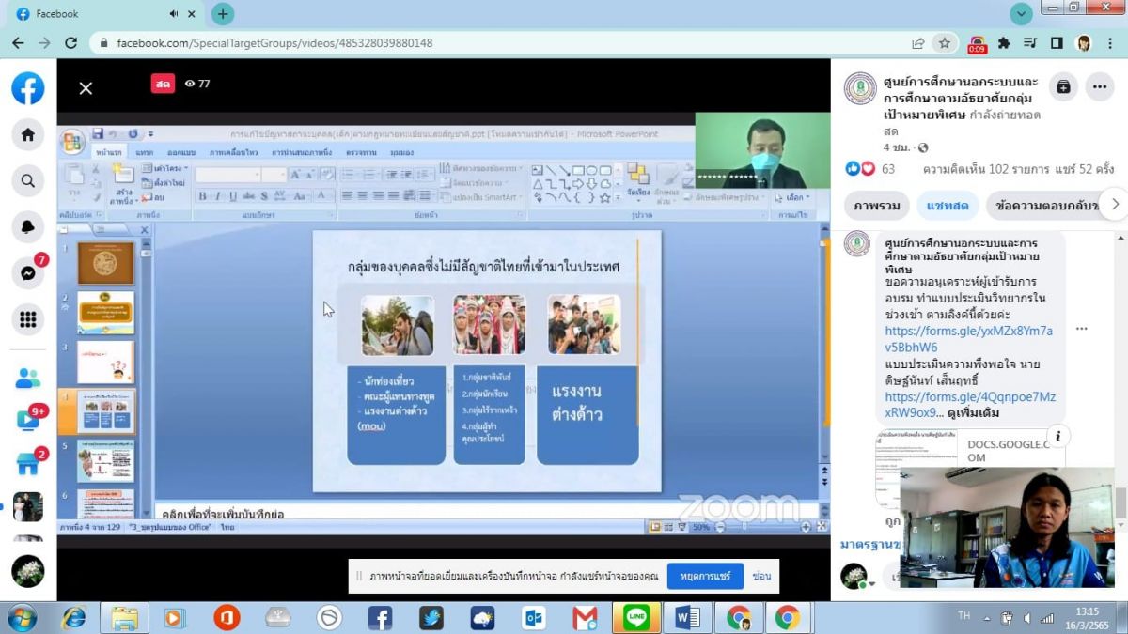Click the Facebook notifications bell icon
1128x634 pixels.
click(28, 226)
